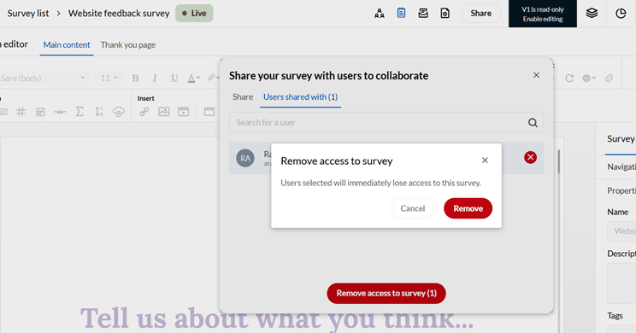The width and height of the screenshot is (636, 333).
Task: Open the inbox responses icon
Action: 423,14
